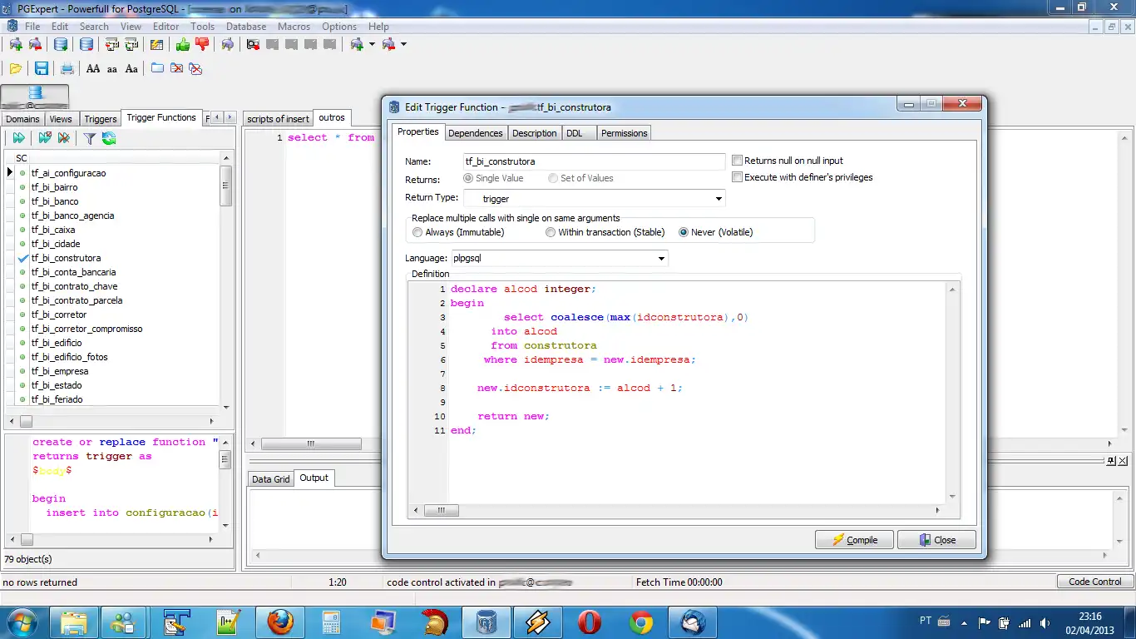
Task: Open Google Chrome from the taskbar
Action: [641, 622]
